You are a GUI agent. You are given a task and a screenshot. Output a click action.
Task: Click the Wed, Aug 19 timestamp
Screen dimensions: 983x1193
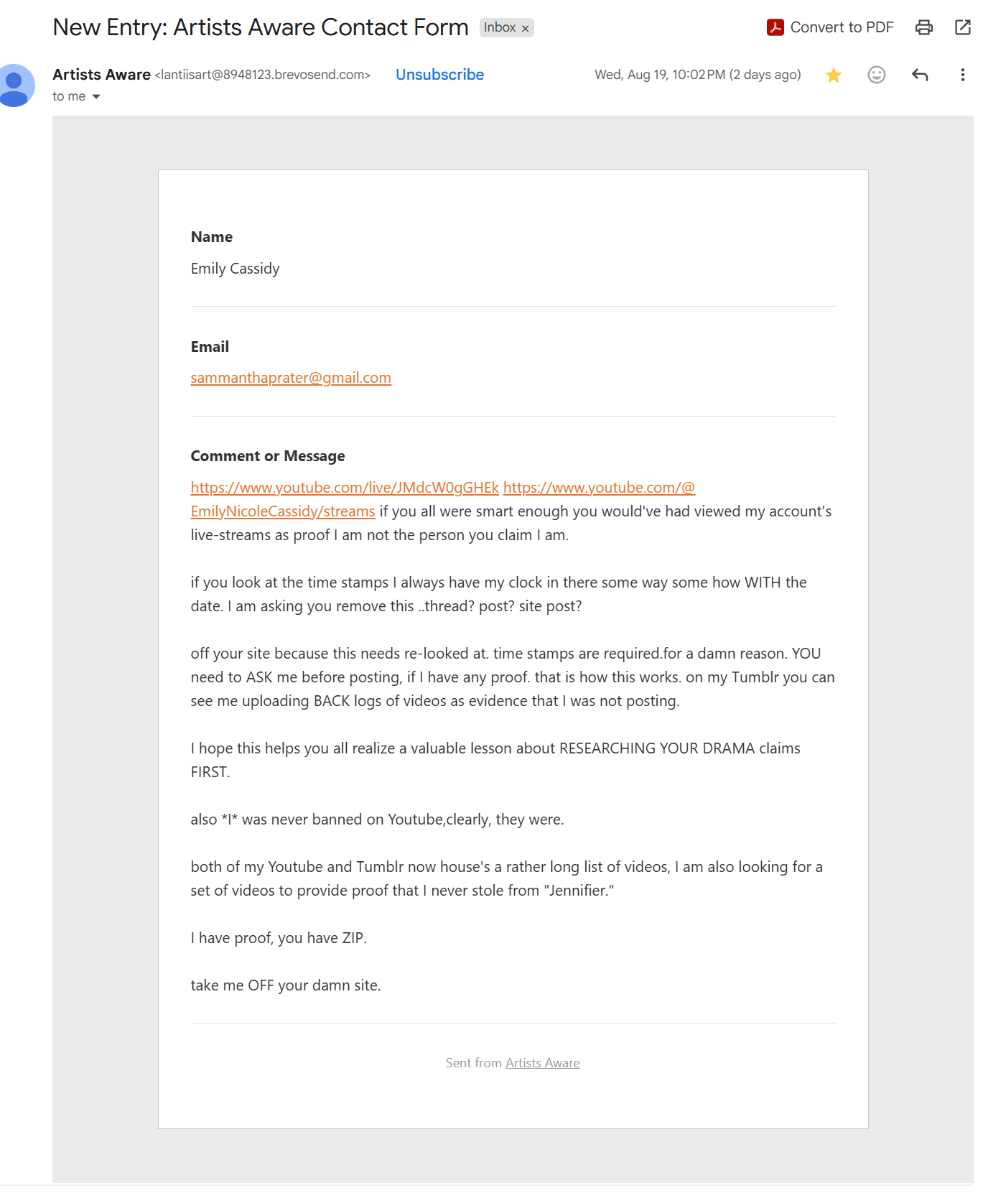(697, 75)
